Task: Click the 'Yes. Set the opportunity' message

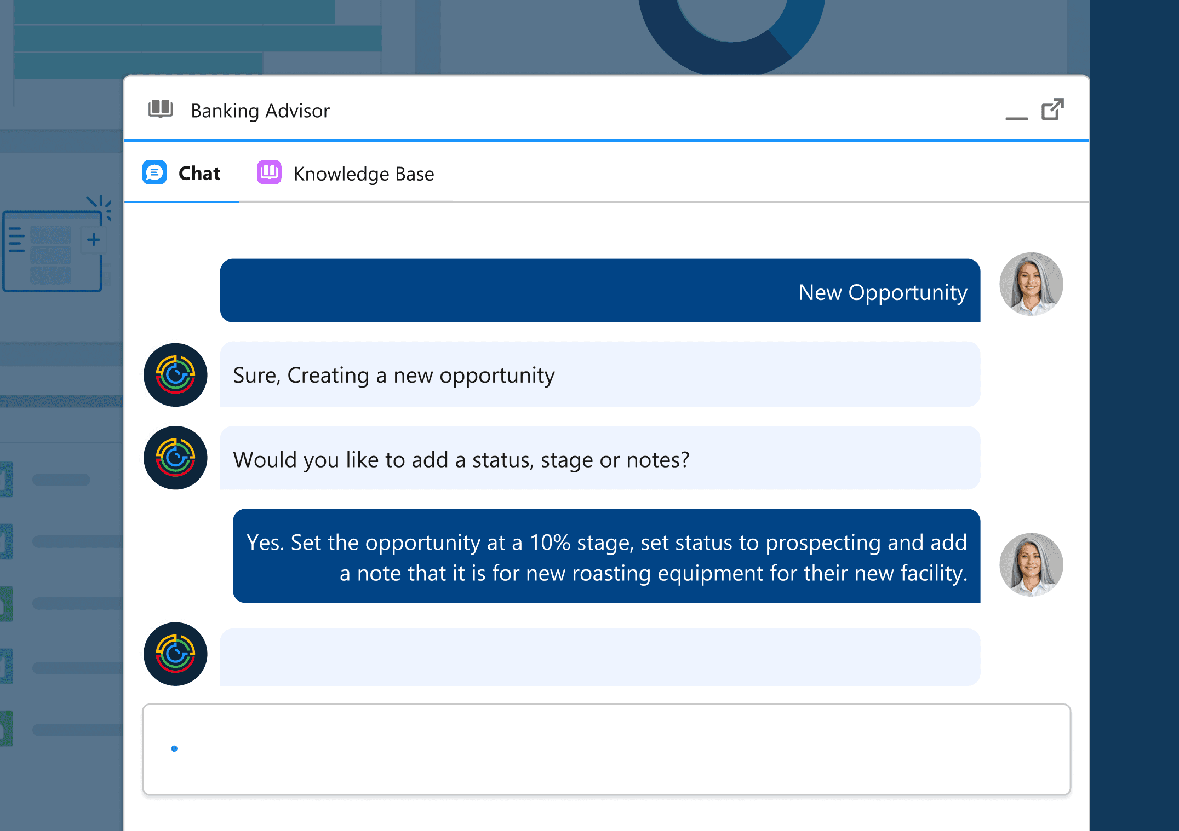Action: point(606,556)
